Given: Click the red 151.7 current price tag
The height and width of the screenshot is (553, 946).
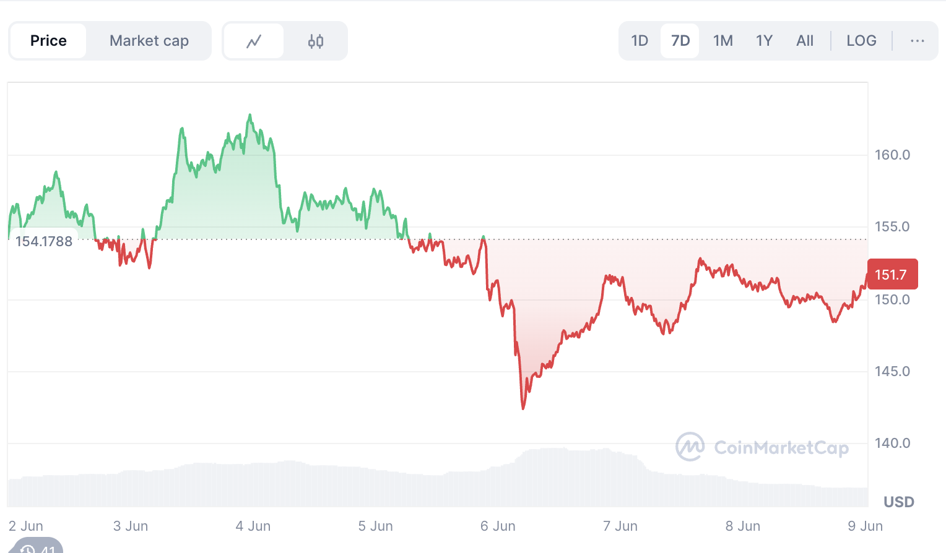Looking at the screenshot, I should pyautogui.click(x=892, y=275).
